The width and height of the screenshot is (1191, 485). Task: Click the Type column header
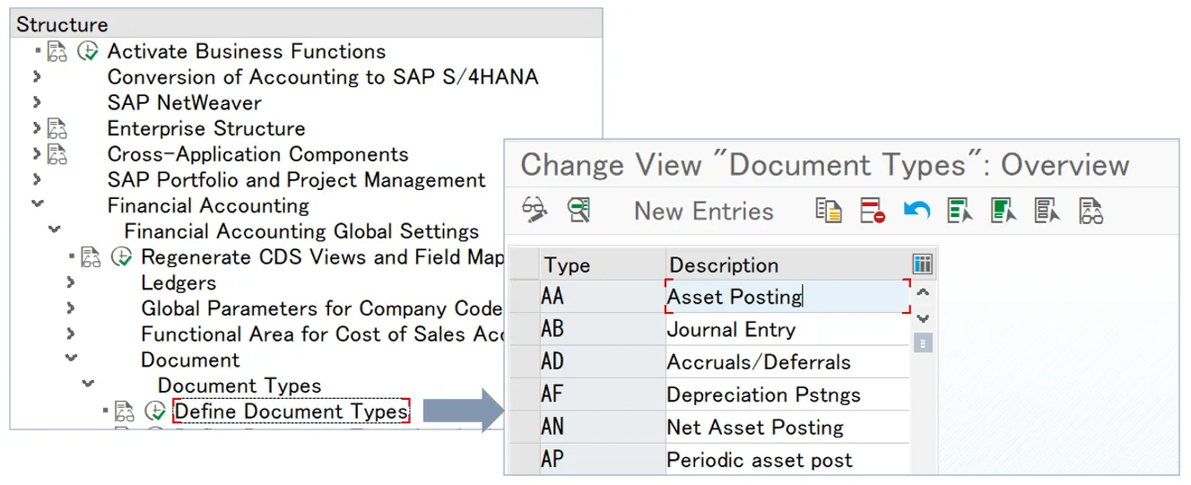(603, 264)
